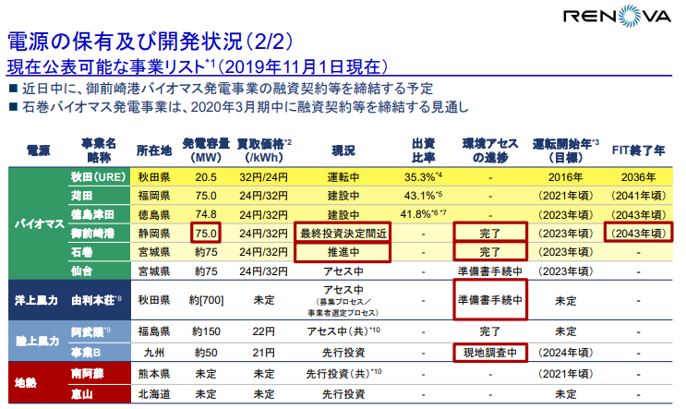Viewport: 686px width, 409px height.
Task: Click the 買取価格(/kWh) column header
Action: click(x=264, y=150)
